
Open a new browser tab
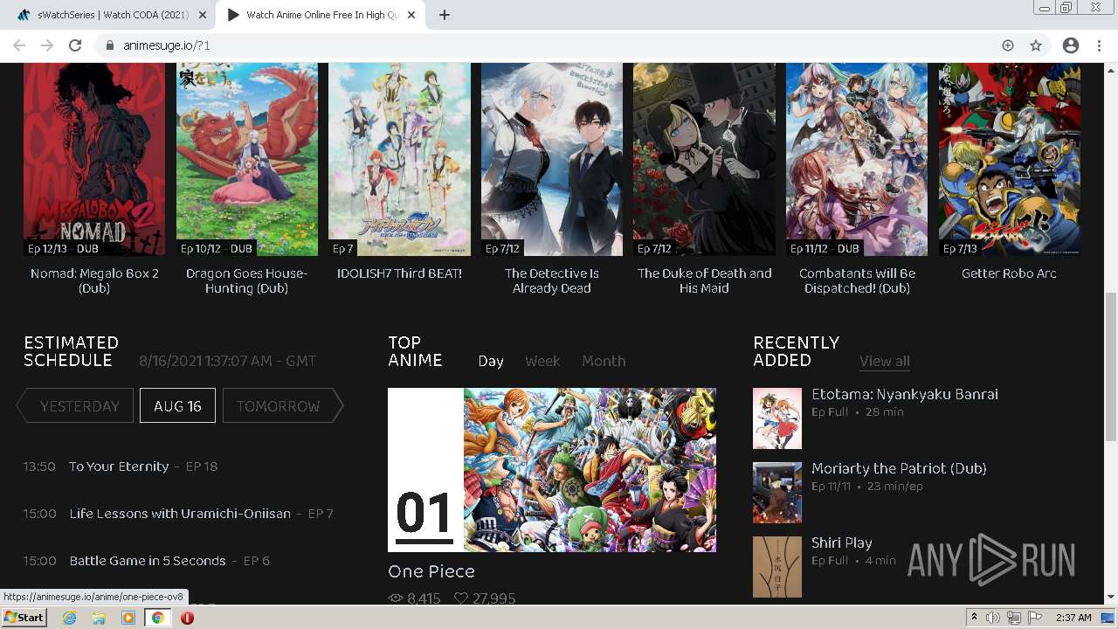[x=445, y=15]
